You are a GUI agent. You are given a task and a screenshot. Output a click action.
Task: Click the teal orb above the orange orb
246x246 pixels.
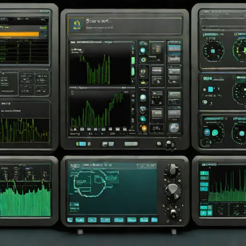point(143,119)
